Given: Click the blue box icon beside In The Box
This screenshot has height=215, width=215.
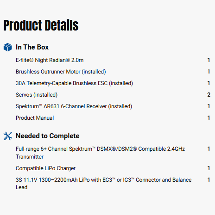Looking at the screenshot, I should tap(7, 47).
